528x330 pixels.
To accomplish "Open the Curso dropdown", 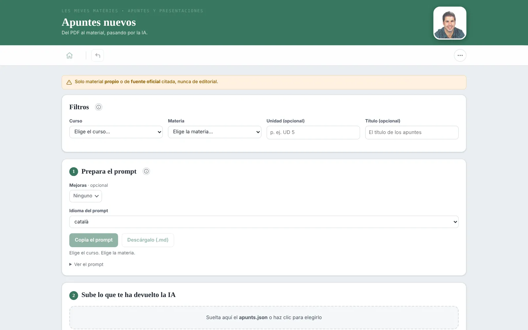I will 116,132.
